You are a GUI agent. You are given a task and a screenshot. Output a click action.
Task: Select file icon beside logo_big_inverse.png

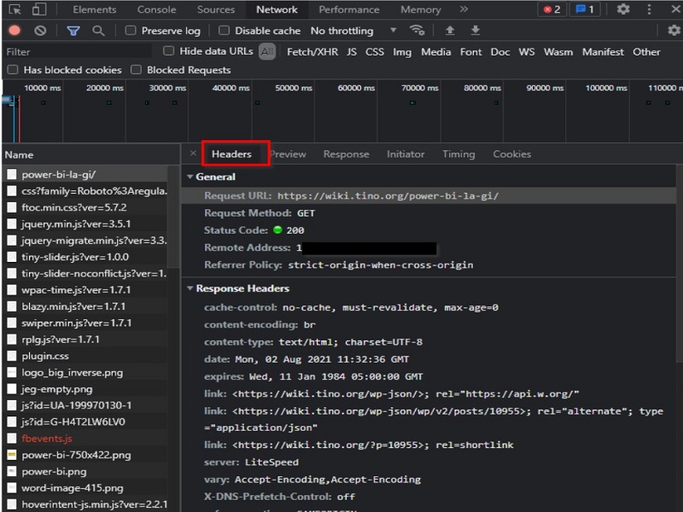12,373
